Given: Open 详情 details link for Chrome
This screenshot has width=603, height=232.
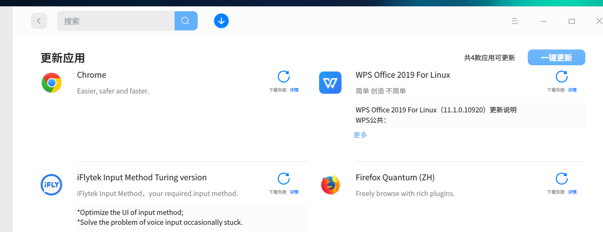Looking at the screenshot, I should [x=294, y=90].
